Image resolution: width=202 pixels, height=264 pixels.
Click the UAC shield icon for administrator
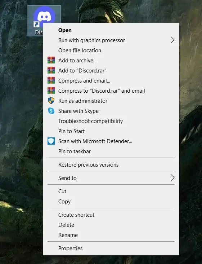(51, 101)
